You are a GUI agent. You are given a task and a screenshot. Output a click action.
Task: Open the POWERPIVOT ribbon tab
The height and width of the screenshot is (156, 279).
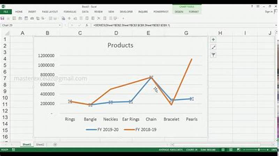pos(161,12)
